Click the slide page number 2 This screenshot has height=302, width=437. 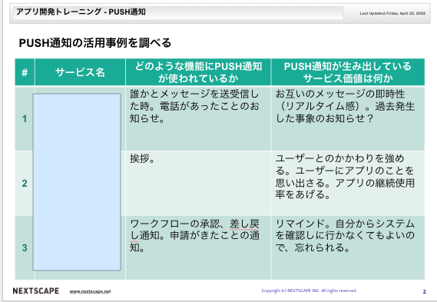424,292
